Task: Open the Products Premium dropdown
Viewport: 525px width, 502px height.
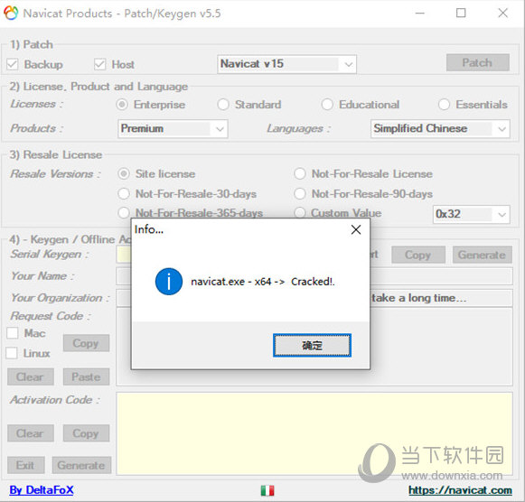Action: point(173,129)
